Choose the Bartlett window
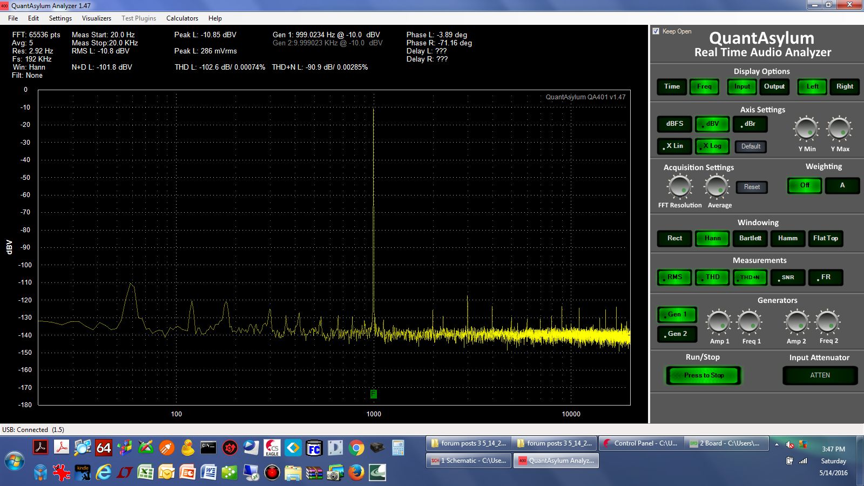864x486 pixels. tap(750, 238)
